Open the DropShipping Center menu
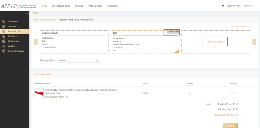260x128 pixels. (x=61, y=6)
